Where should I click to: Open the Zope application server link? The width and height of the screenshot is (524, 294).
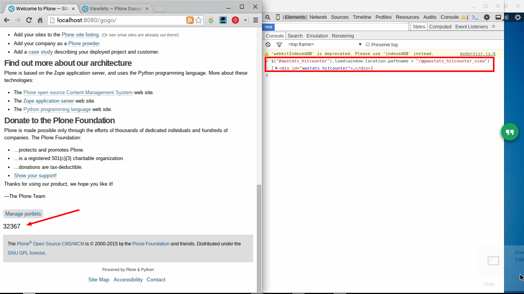[x=49, y=101]
